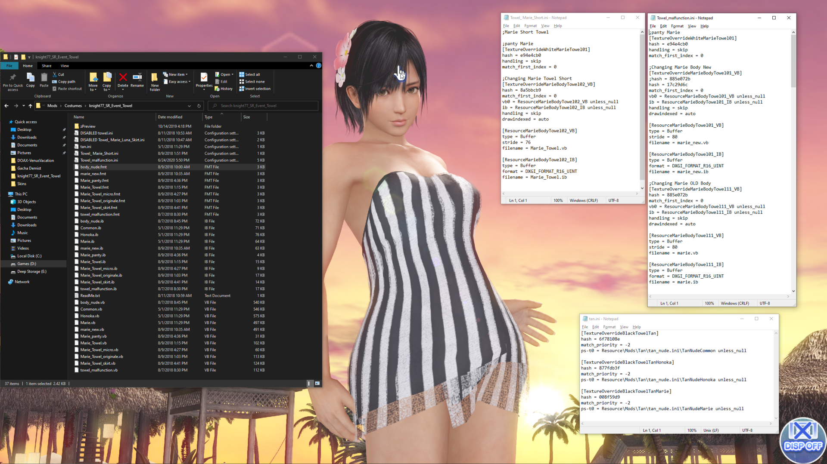Click Select all in ribbon

click(250, 74)
